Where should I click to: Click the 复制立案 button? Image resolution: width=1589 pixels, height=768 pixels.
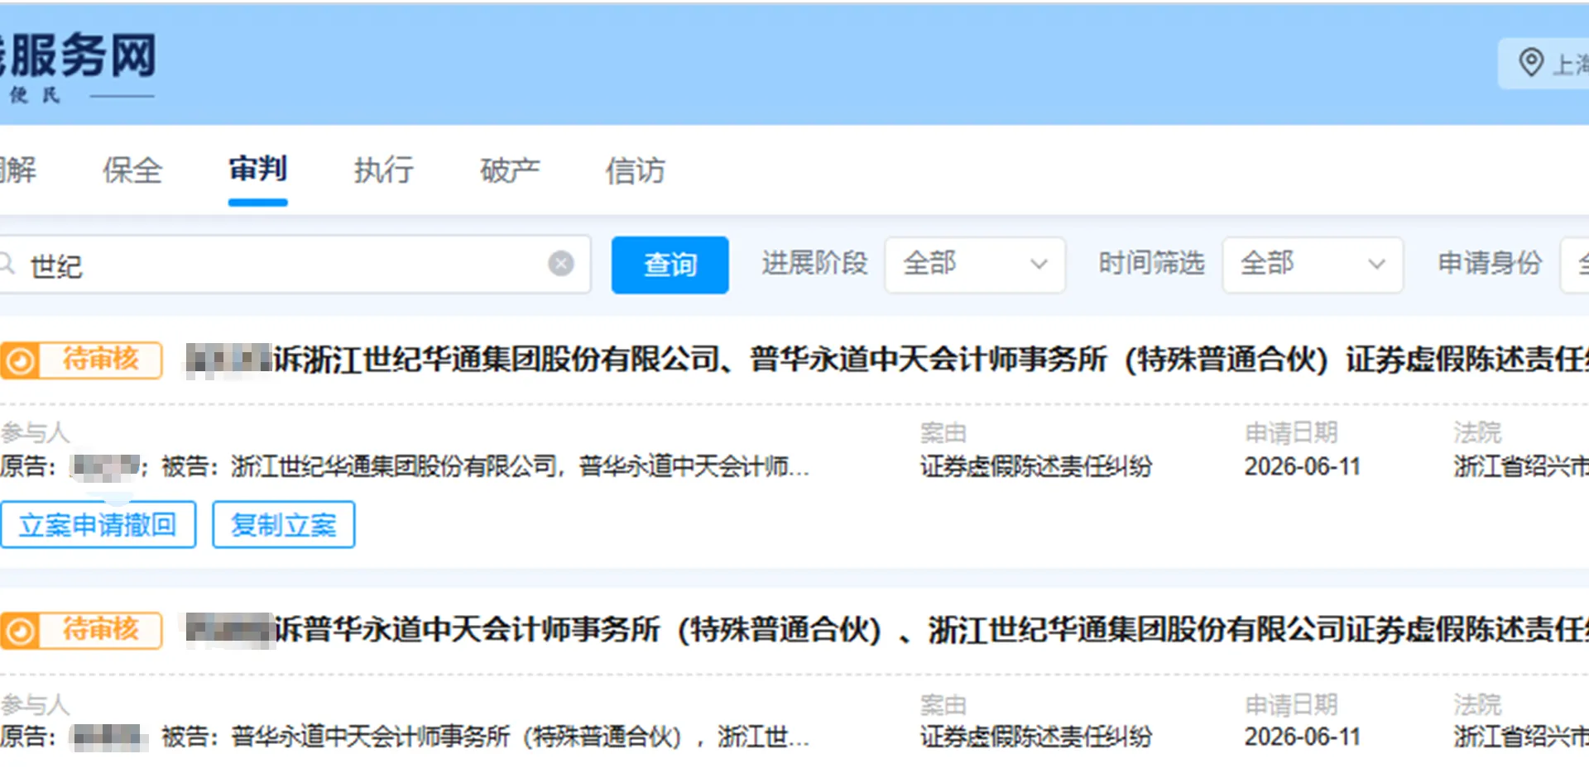tap(284, 524)
